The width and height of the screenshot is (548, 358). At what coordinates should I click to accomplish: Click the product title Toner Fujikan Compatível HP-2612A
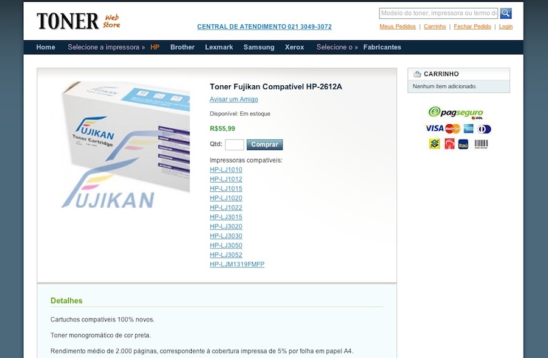276,86
